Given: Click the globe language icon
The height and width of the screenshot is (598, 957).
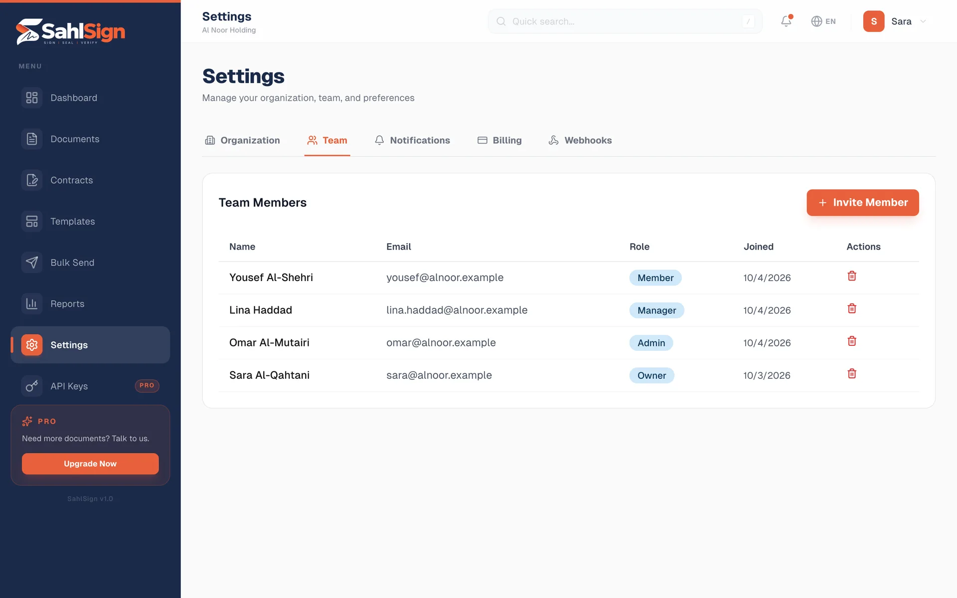Looking at the screenshot, I should tap(816, 21).
